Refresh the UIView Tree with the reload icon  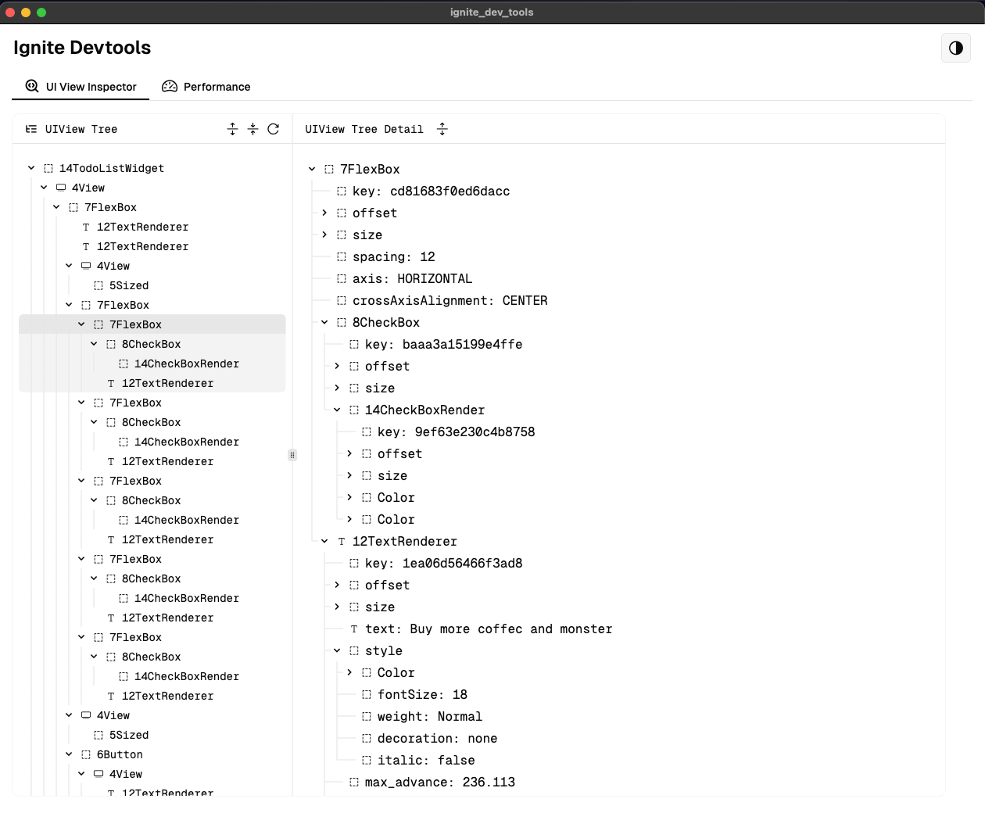pos(273,129)
